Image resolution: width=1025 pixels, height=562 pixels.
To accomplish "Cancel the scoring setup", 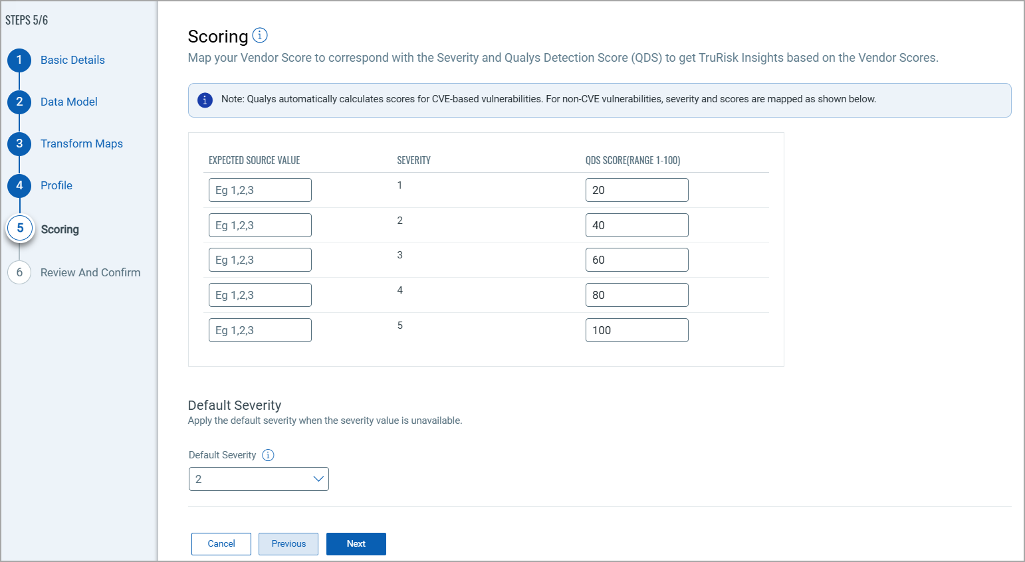I will 221,543.
